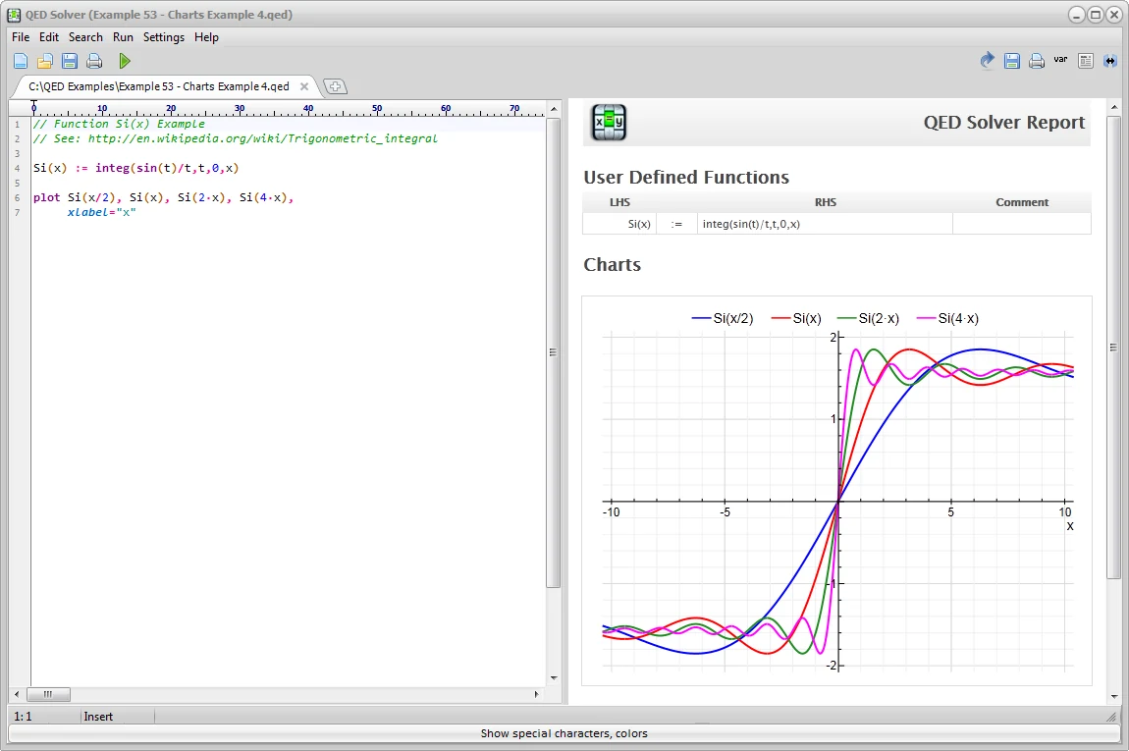Click the blue share arrow in the report toolbar
This screenshot has height=751, width=1129.
click(x=988, y=61)
